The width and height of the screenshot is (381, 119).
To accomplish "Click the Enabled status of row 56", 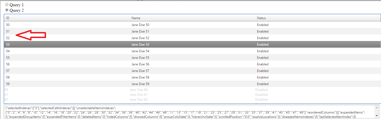I will 262,64.
